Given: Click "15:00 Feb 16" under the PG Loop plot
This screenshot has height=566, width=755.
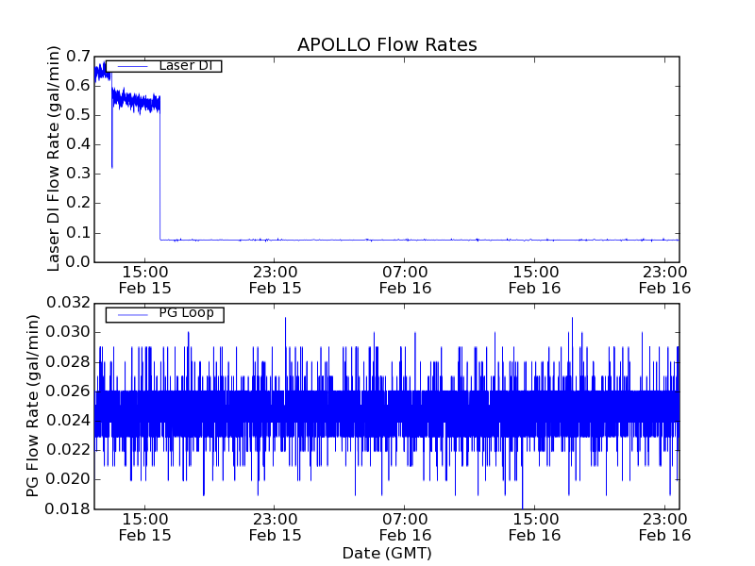Looking at the screenshot, I should 535,527.
